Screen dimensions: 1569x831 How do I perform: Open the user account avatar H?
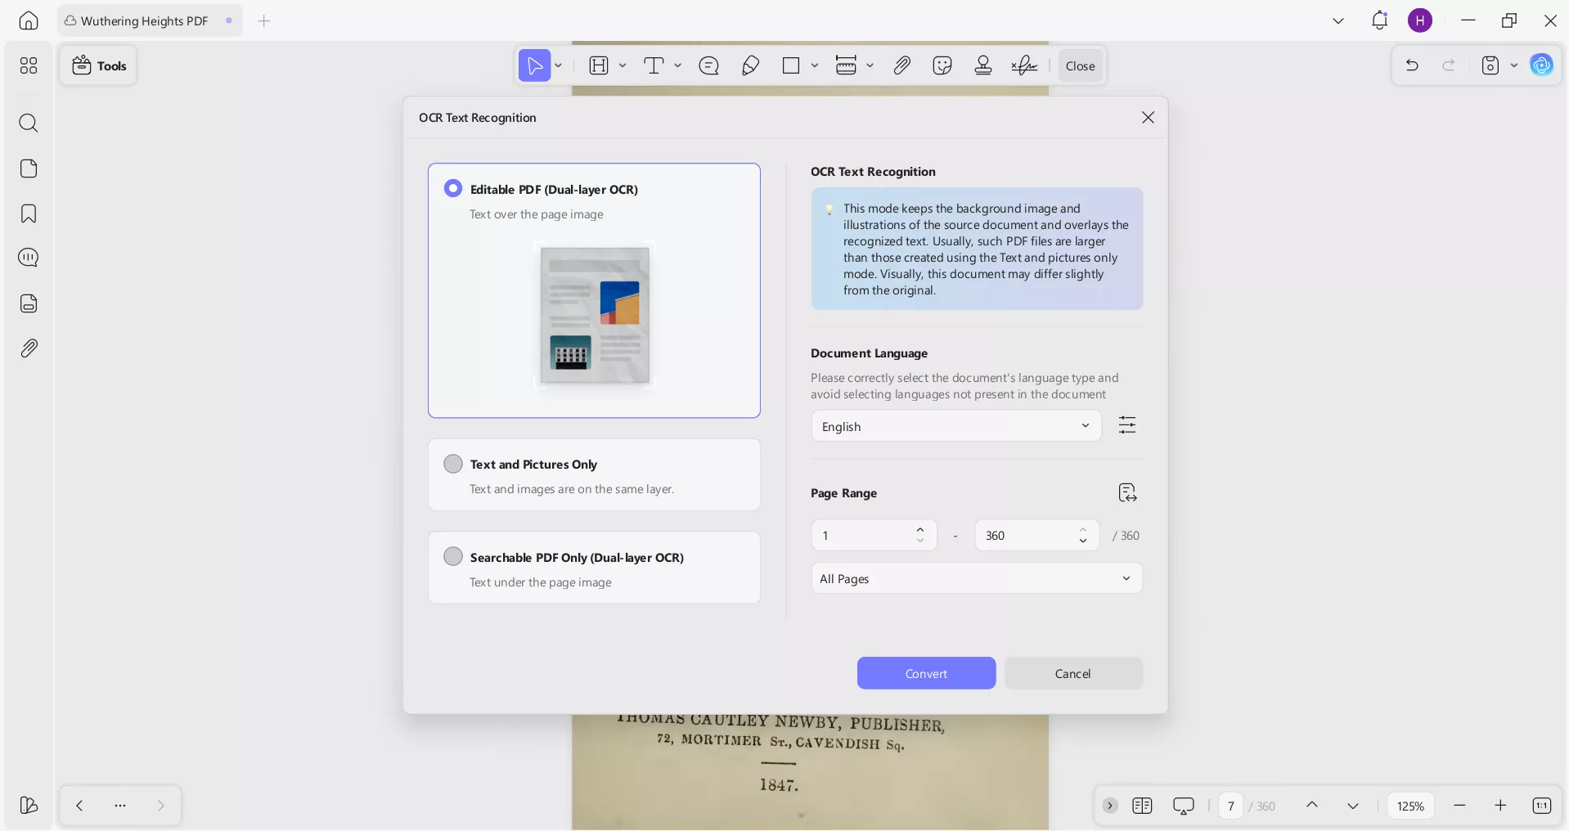[x=1420, y=20]
